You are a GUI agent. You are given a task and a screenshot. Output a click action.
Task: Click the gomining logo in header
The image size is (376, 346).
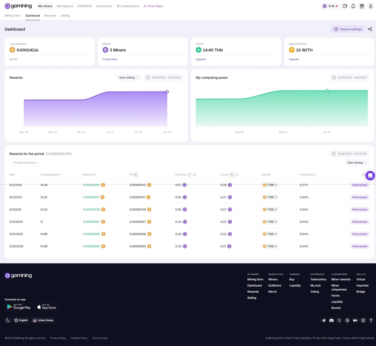tap(18, 6)
